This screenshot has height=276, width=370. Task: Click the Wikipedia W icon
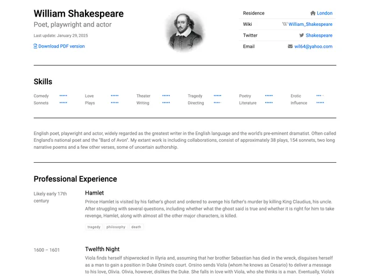(285, 24)
